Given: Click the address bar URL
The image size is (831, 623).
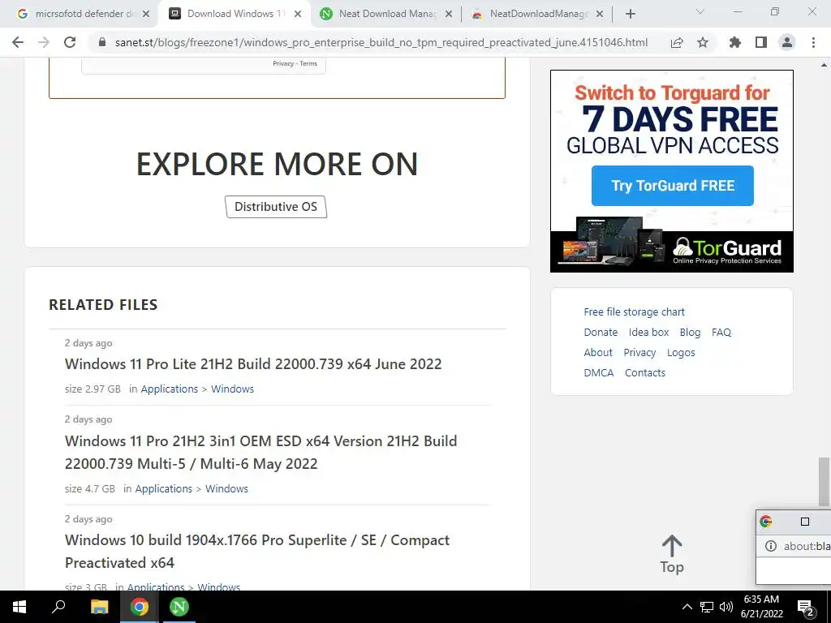Looking at the screenshot, I should [381, 42].
